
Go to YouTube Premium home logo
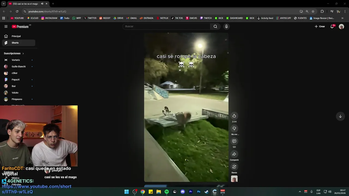click(x=20, y=26)
